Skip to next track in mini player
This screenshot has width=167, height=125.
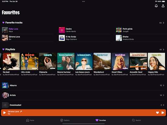[163, 113]
